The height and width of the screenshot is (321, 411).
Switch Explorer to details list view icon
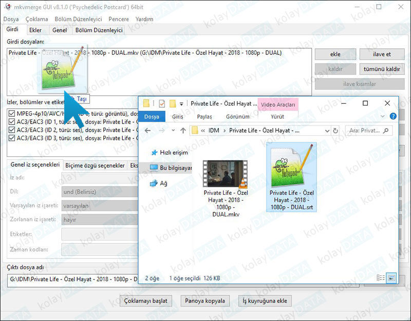(x=381, y=277)
